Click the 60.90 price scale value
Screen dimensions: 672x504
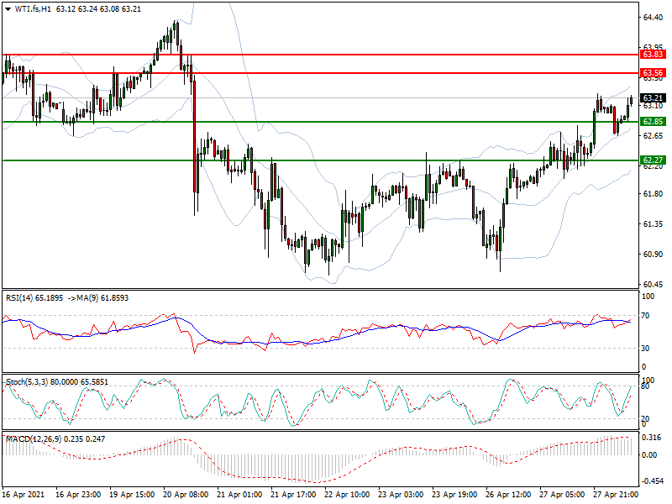[x=653, y=255]
